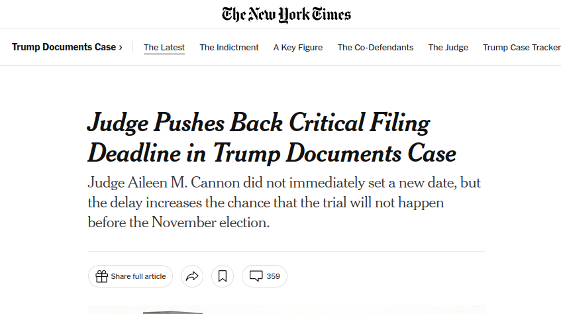Viewport: 561px width, 314px height.
Task: Open the Trump Documents Case section
Action: pyautogui.click(x=64, y=48)
